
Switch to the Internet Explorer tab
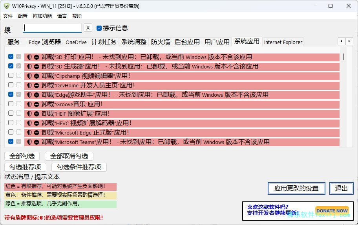click(x=283, y=42)
